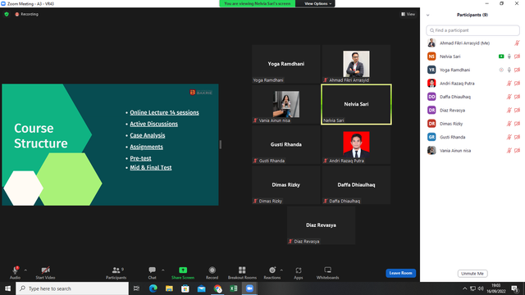525x295 pixels.
Task: Click the green encryption shield icon
Action: (7, 14)
